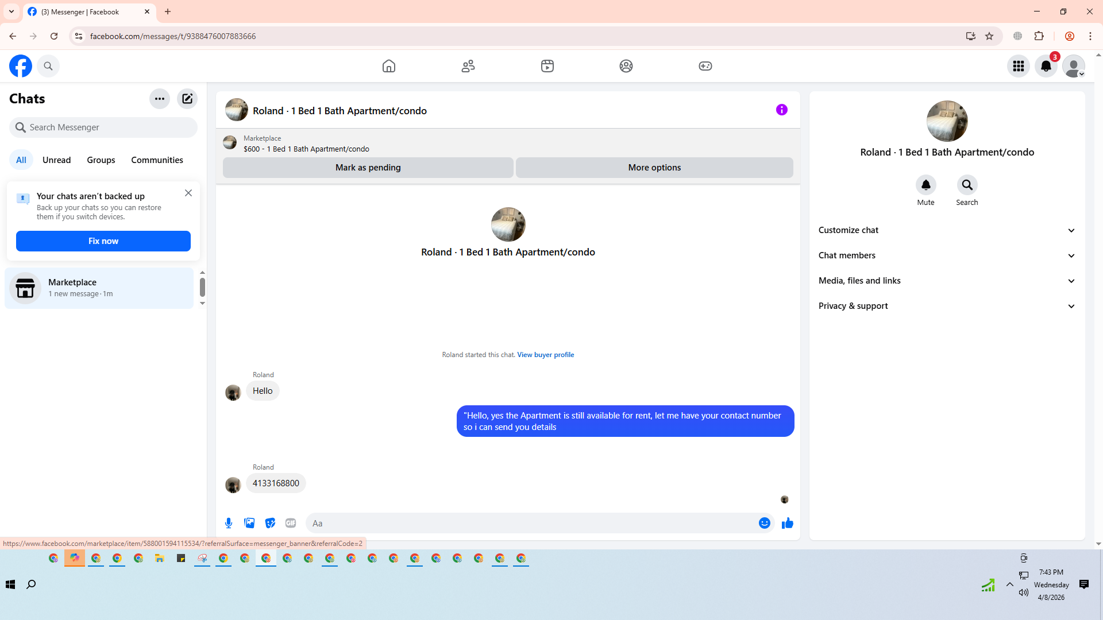Open the GIF picker
The height and width of the screenshot is (620, 1103).
coord(291,523)
